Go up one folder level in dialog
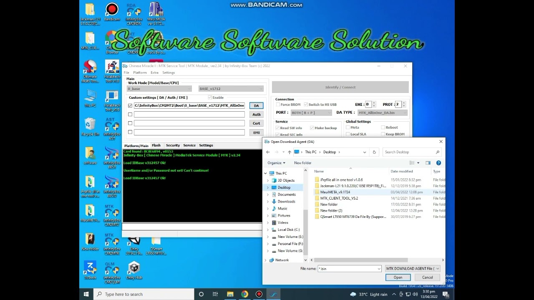The width and height of the screenshot is (534, 300). click(x=290, y=152)
